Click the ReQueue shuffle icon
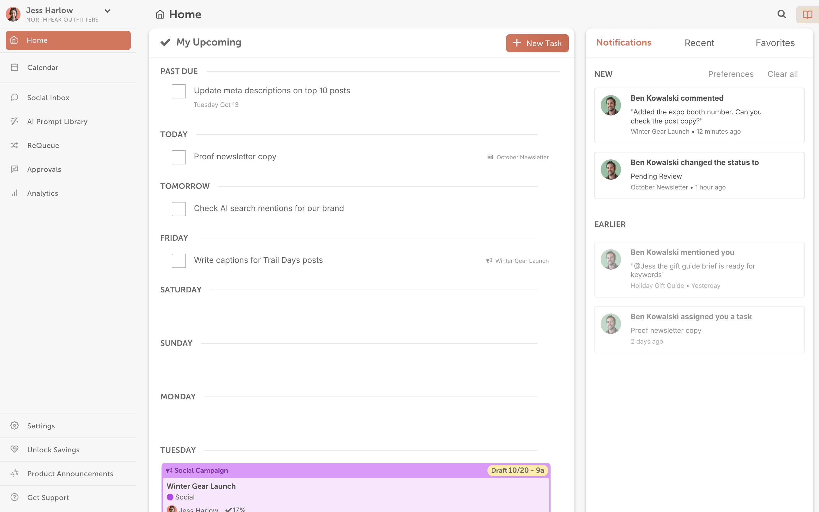This screenshot has height=512, width=819. [x=14, y=145]
